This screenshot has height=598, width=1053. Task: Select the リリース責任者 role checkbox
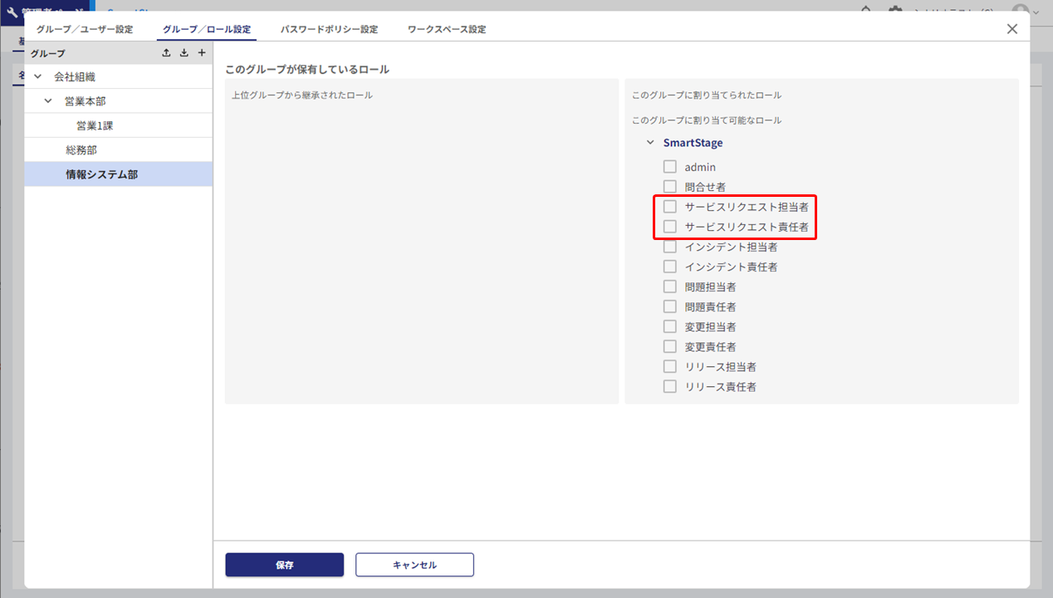point(670,386)
